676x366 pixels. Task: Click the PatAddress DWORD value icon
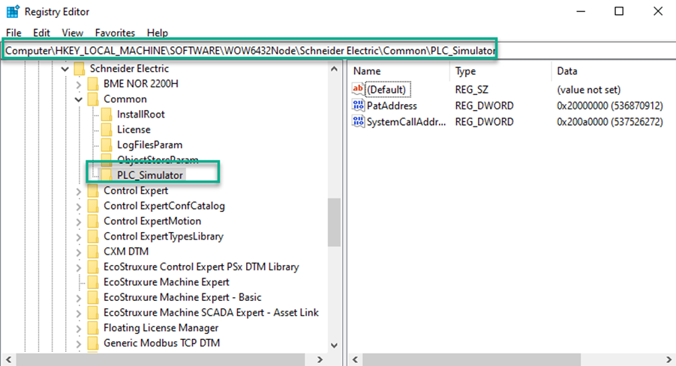359,106
